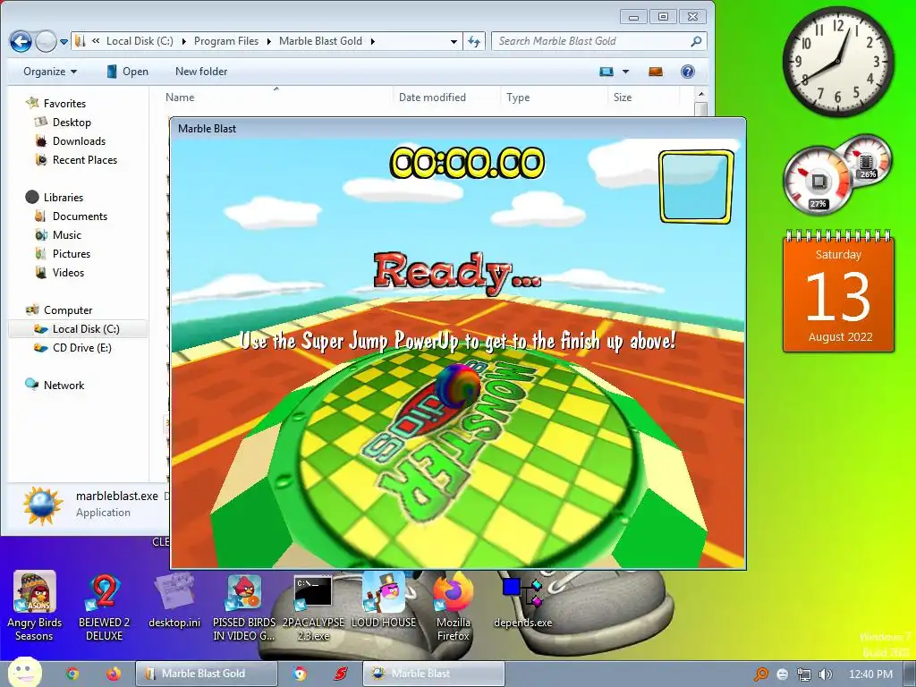Screen dimensions: 916x687
Task: Open the view options dropdown arrow
Action: point(625,72)
